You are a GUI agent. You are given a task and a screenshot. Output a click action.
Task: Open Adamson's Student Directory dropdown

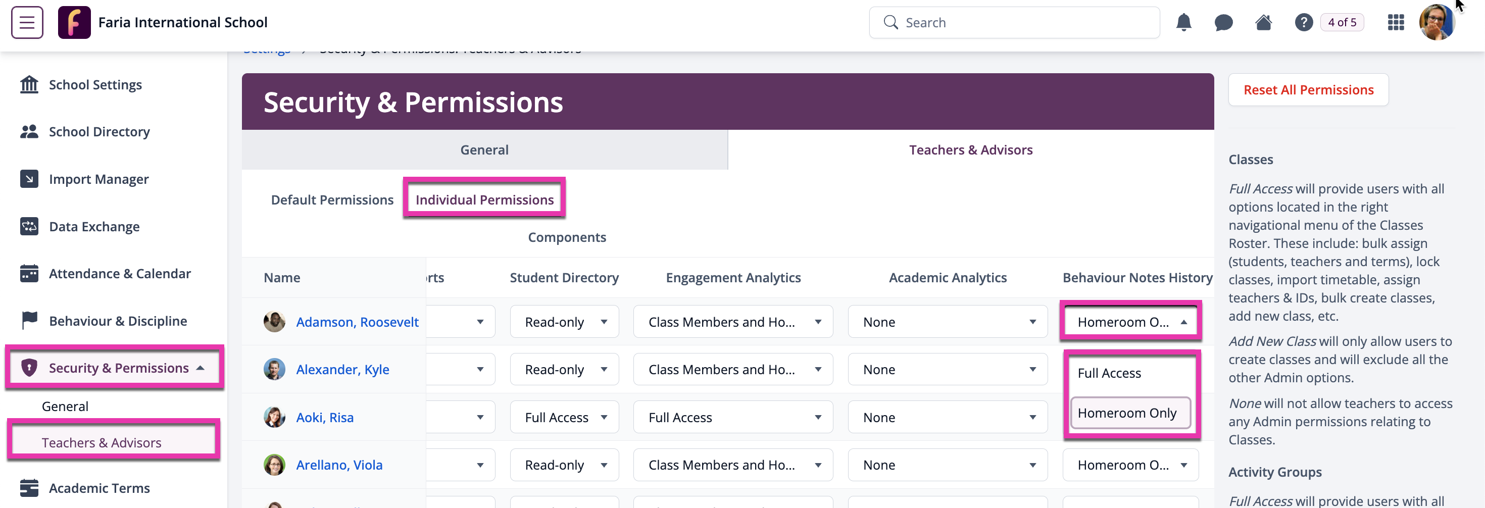[x=564, y=322]
